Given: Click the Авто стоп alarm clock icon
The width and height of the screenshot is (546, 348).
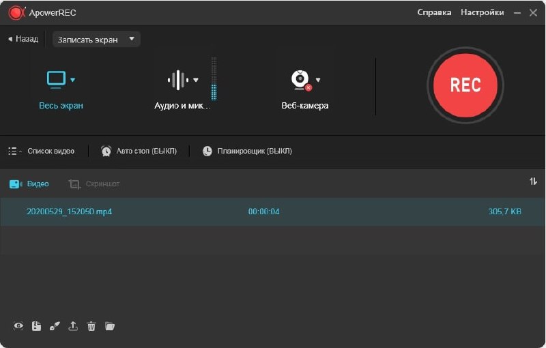Looking at the screenshot, I should [x=106, y=151].
